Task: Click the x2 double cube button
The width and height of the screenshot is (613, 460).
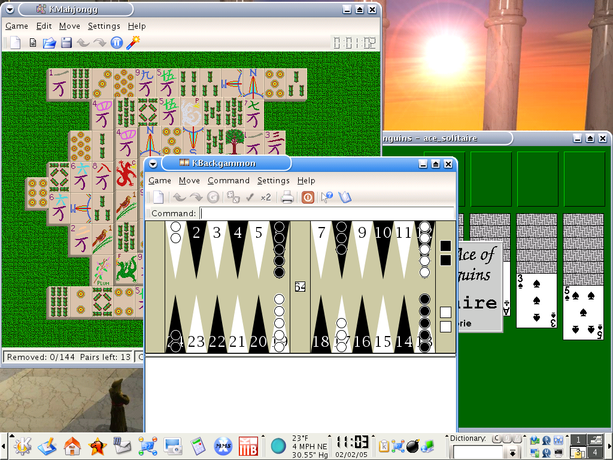Action: (266, 197)
